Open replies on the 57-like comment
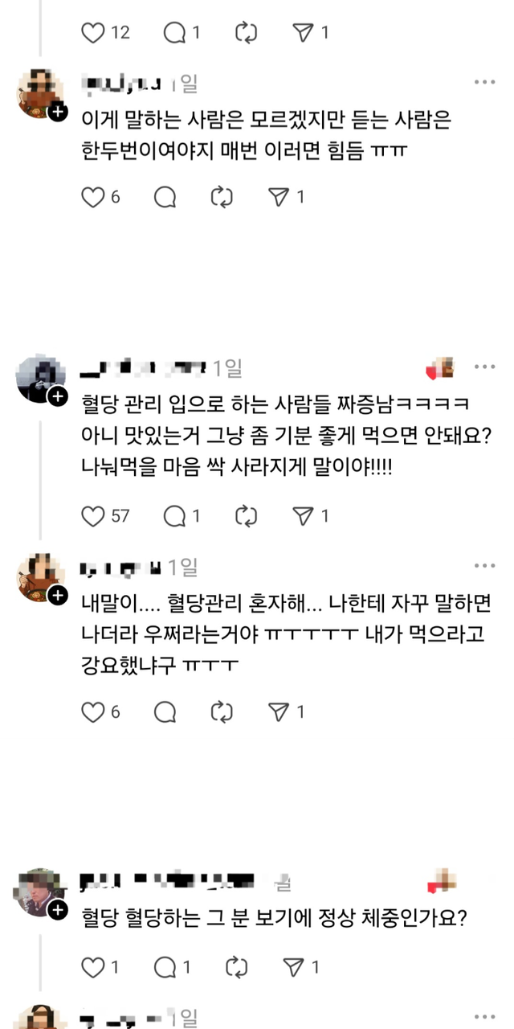Viewport: 514px width, 1029px height. 174,516
